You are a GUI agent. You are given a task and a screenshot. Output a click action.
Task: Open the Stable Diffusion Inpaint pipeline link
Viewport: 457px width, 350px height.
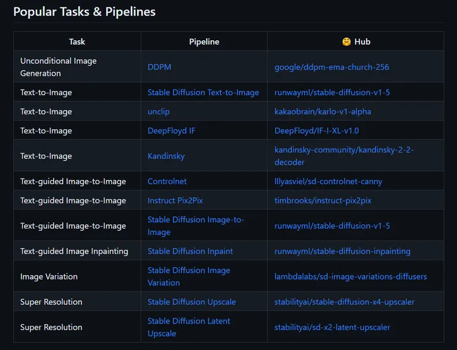(x=190, y=251)
